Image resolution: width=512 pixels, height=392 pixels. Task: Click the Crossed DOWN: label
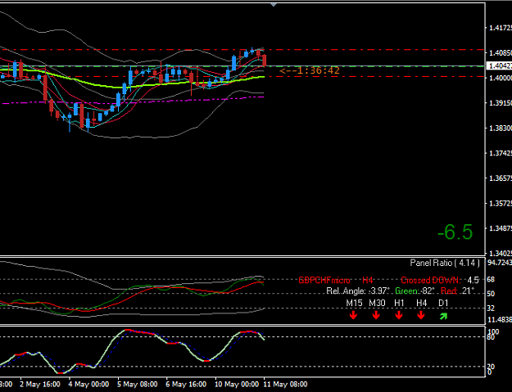431,280
